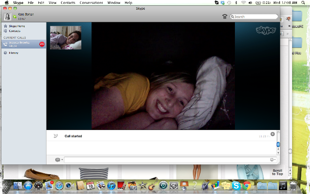Close the Call started notification
Screen dimensions: 310x194
[272, 134]
